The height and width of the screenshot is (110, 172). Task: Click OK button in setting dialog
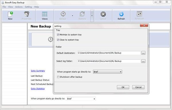[123, 87]
